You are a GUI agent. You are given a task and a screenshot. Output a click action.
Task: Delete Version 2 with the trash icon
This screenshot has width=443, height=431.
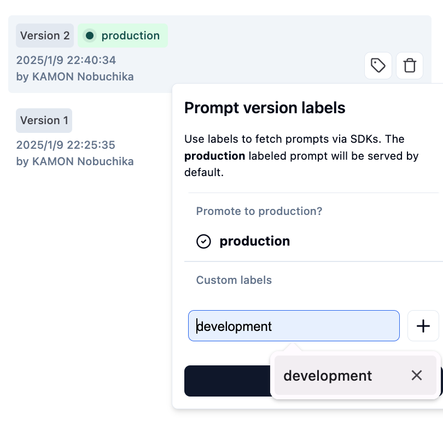tap(410, 66)
